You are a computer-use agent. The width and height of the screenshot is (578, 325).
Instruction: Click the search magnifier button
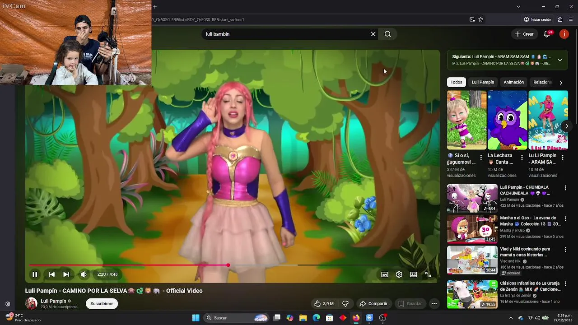(x=388, y=34)
